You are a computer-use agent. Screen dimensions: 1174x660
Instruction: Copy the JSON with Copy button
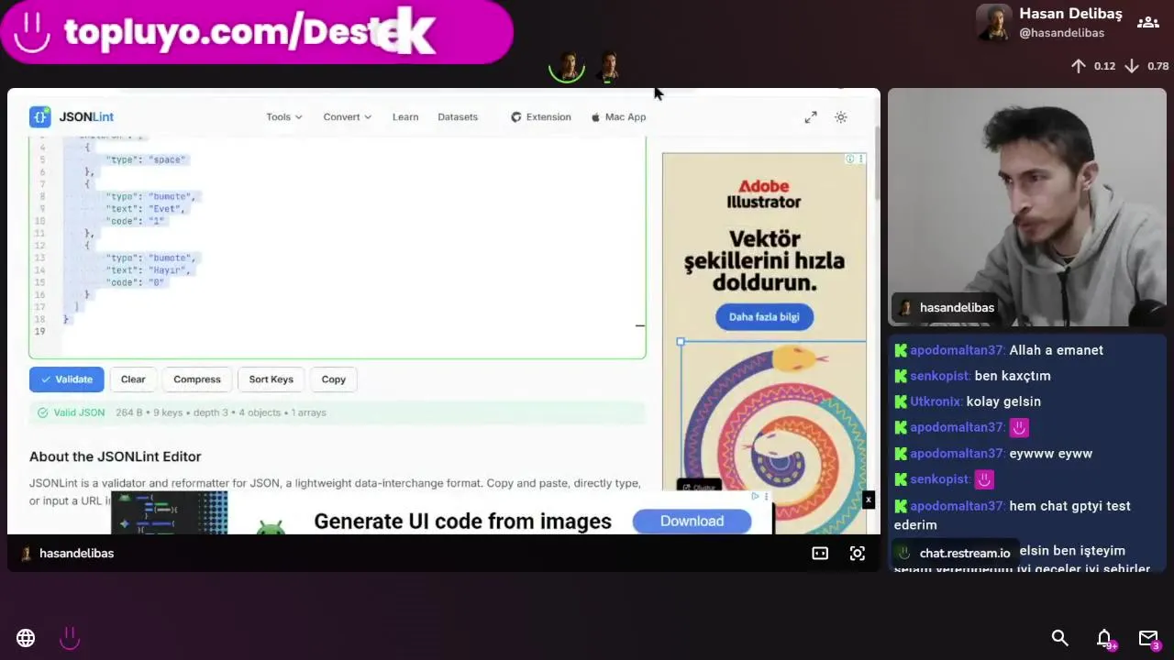(334, 379)
